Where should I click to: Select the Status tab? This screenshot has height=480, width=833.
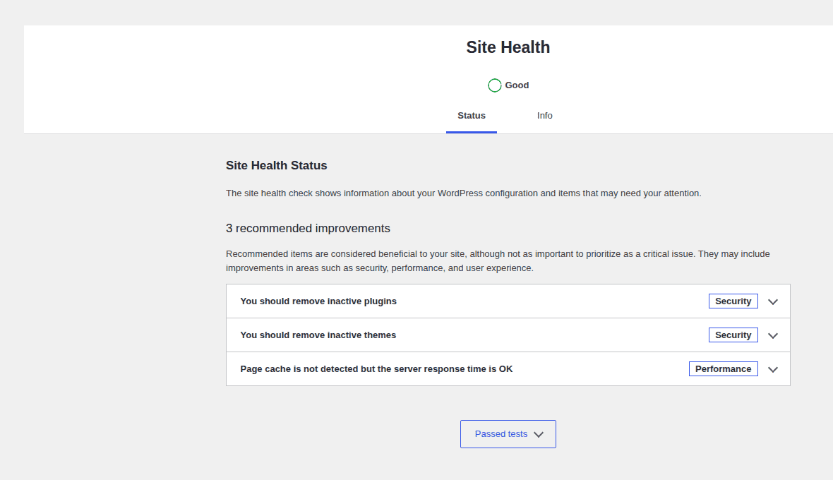[x=472, y=116]
